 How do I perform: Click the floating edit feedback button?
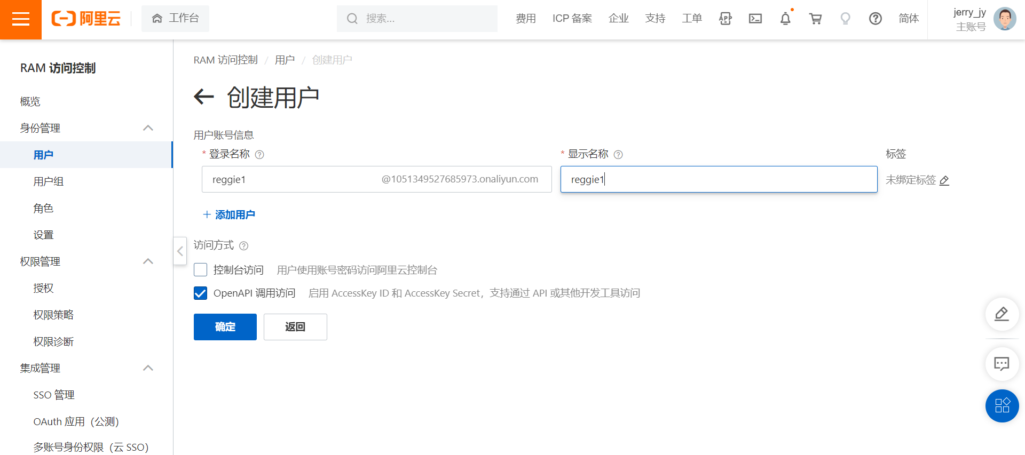click(1002, 314)
